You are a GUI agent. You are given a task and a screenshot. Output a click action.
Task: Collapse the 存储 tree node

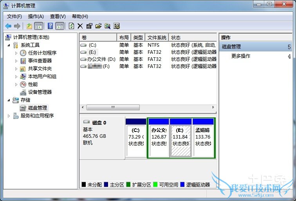coord(9,100)
